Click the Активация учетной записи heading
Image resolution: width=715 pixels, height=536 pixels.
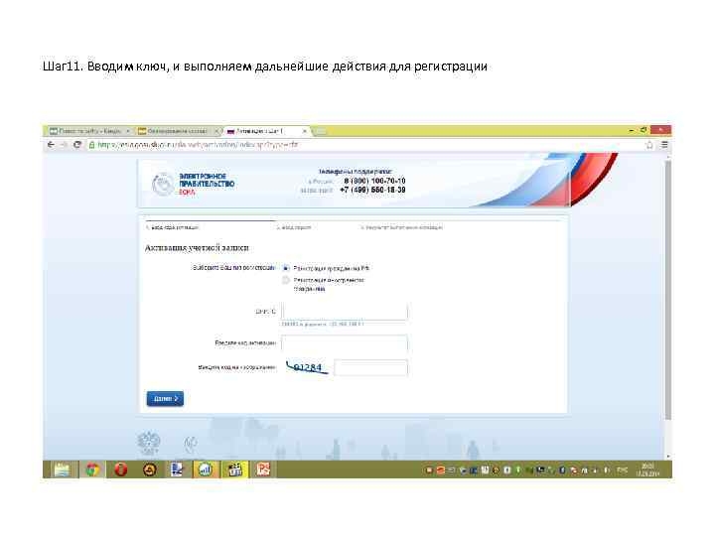click(197, 248)
